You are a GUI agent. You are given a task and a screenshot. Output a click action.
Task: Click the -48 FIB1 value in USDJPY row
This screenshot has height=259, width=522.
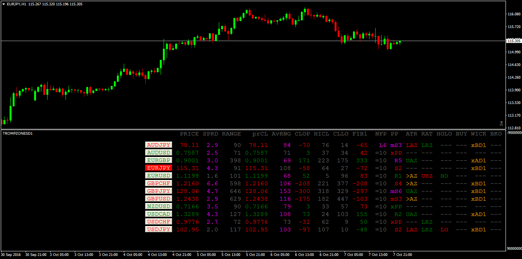click(x=362, y=230)
